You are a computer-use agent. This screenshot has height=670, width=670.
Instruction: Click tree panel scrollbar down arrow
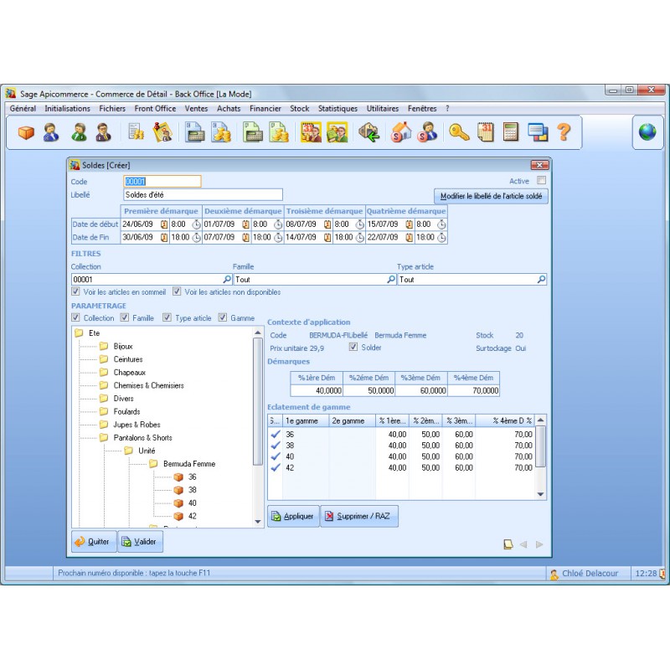[x=258, y=521]
